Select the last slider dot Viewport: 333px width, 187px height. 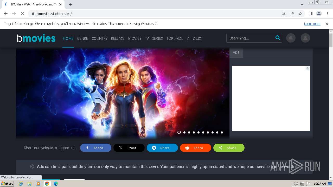(222, 132)
